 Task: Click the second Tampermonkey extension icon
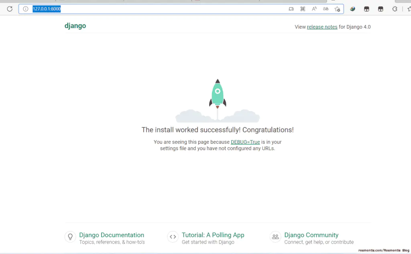[380, 9]
